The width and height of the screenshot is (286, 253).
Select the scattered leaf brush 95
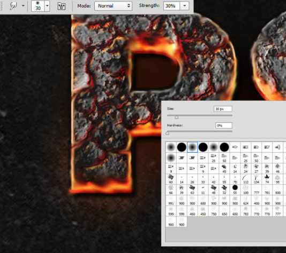point(277,179)
